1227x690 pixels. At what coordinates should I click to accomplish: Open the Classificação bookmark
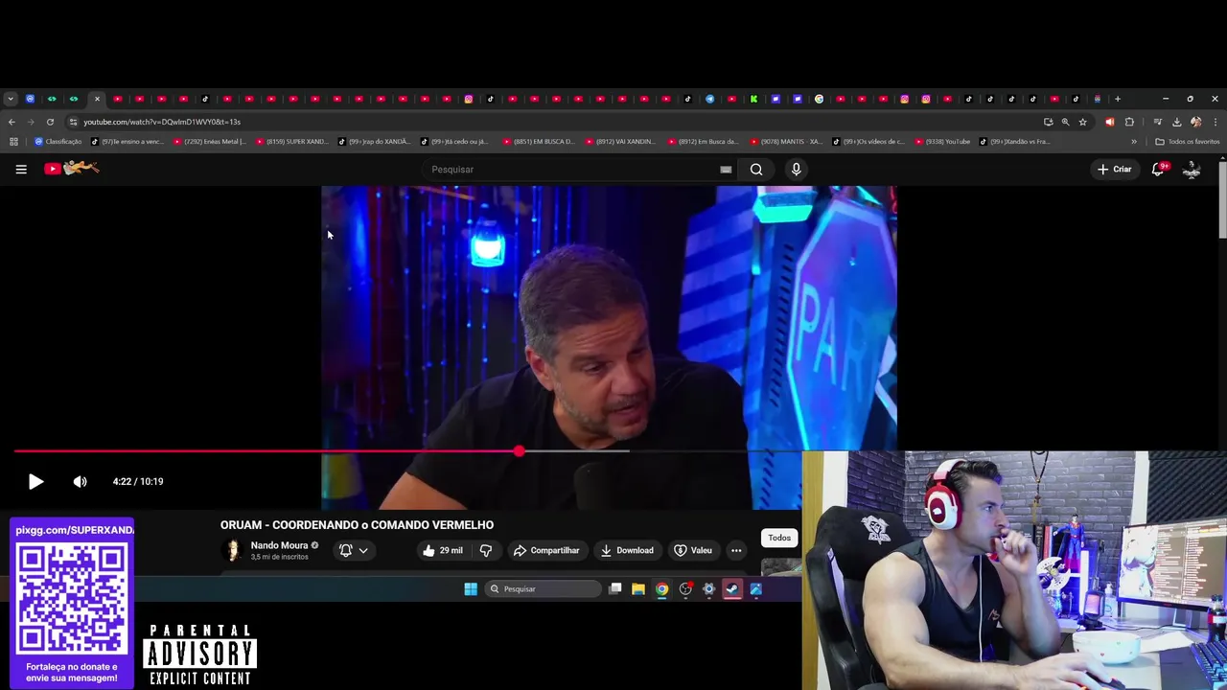click(x=58, y=142)
